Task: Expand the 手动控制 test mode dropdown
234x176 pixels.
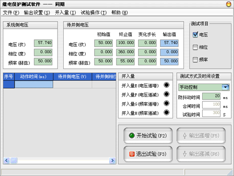Action: tap(226, 87)
